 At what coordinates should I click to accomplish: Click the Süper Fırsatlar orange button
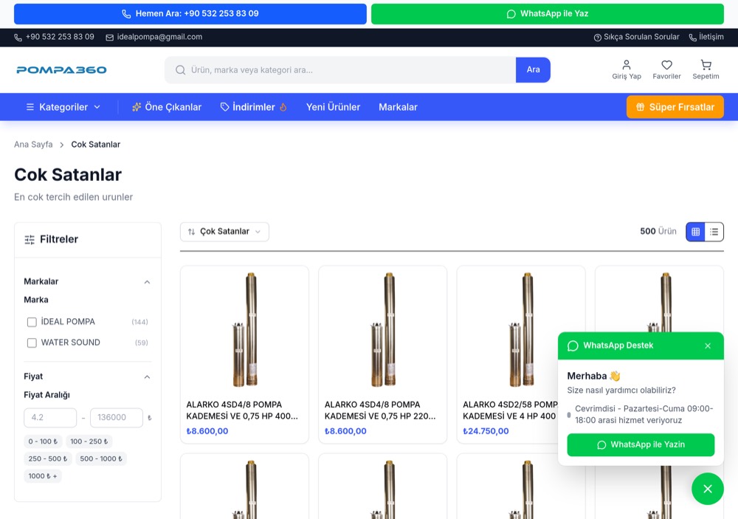point(675,107)
